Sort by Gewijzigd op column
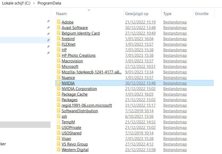Screen dimensions: 222x154 click(x=137, y=14)
